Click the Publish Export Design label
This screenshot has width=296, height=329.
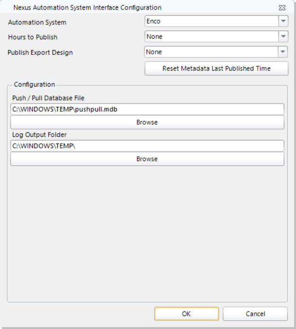40,52
